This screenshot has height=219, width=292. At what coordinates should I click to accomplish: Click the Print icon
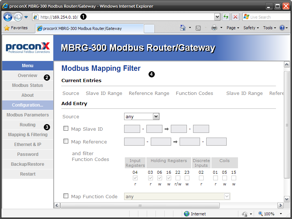click(214, 28)
